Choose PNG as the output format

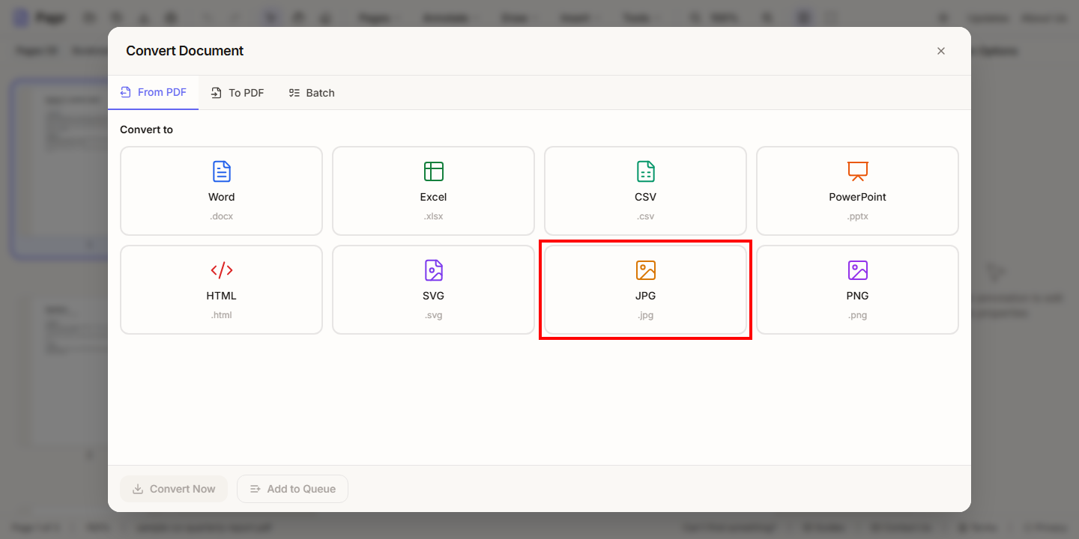[x=857, y=290]
